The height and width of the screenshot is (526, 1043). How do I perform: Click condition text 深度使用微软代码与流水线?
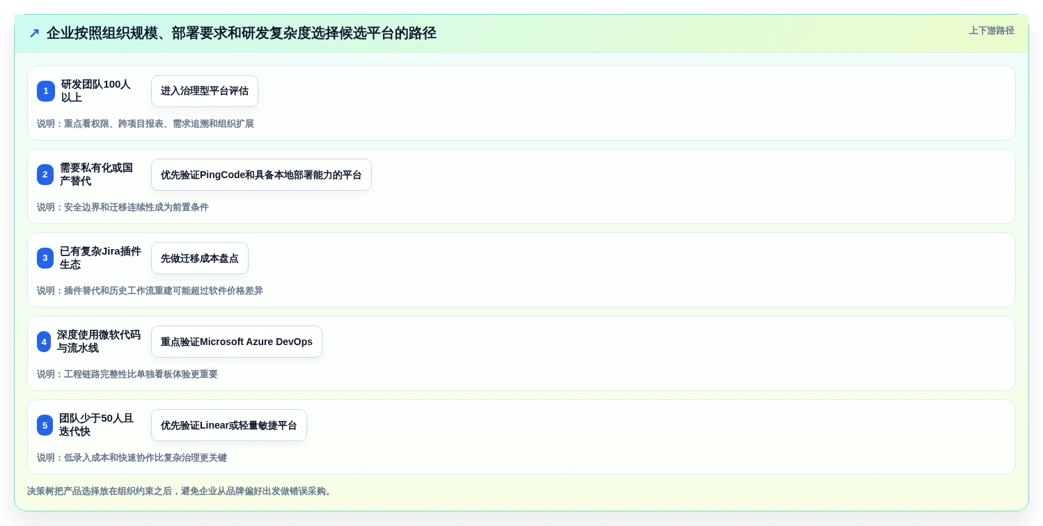(x=99, y=342)
